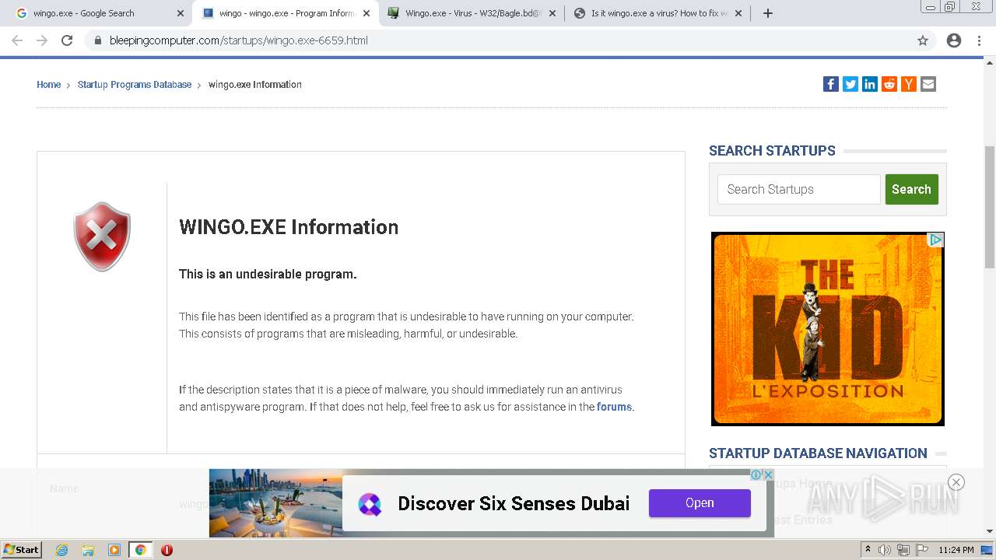This screenshot has width=996, height=560.
Task: Dismiss the overlay with circled X
Action: click(x=956, y=482)
